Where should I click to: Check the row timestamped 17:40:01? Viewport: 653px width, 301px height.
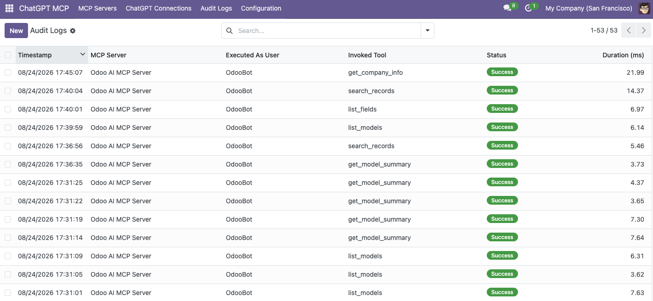click(8, 109)
